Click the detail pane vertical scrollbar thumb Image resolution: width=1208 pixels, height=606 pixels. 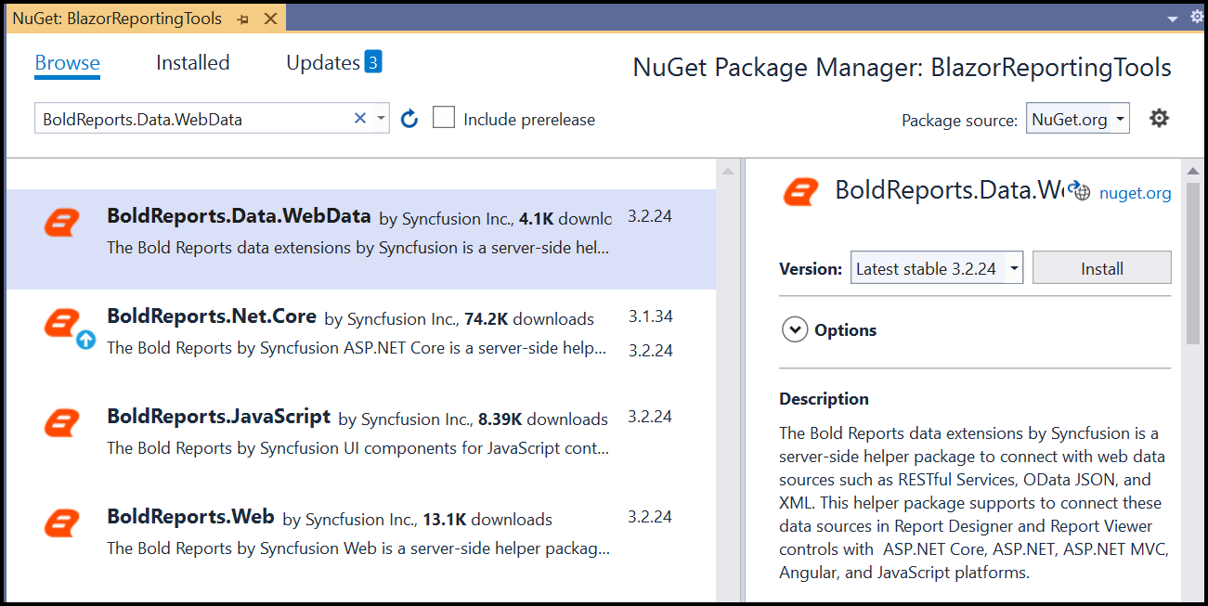tap(1194, 263)
